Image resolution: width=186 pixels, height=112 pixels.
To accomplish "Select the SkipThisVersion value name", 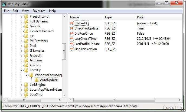I will coord(86,49).
